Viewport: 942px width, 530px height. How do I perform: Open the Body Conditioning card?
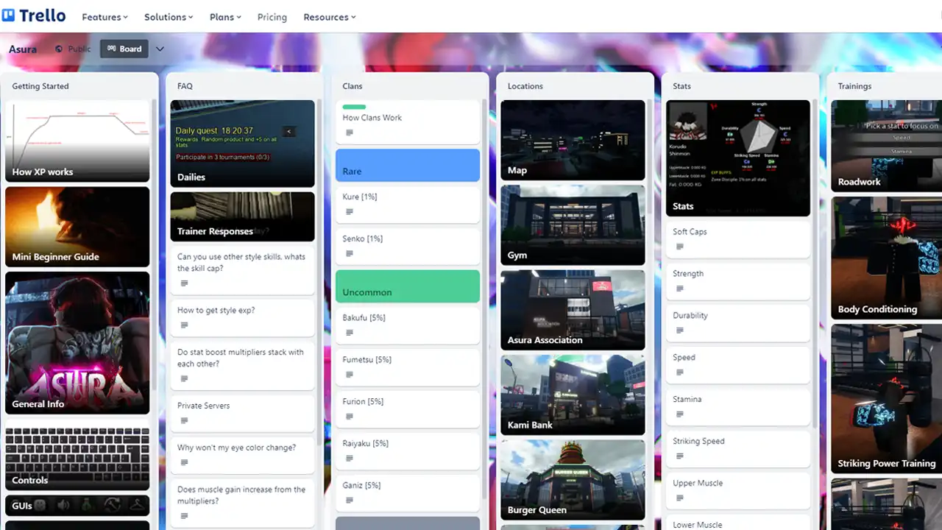[x=886, y=258]
